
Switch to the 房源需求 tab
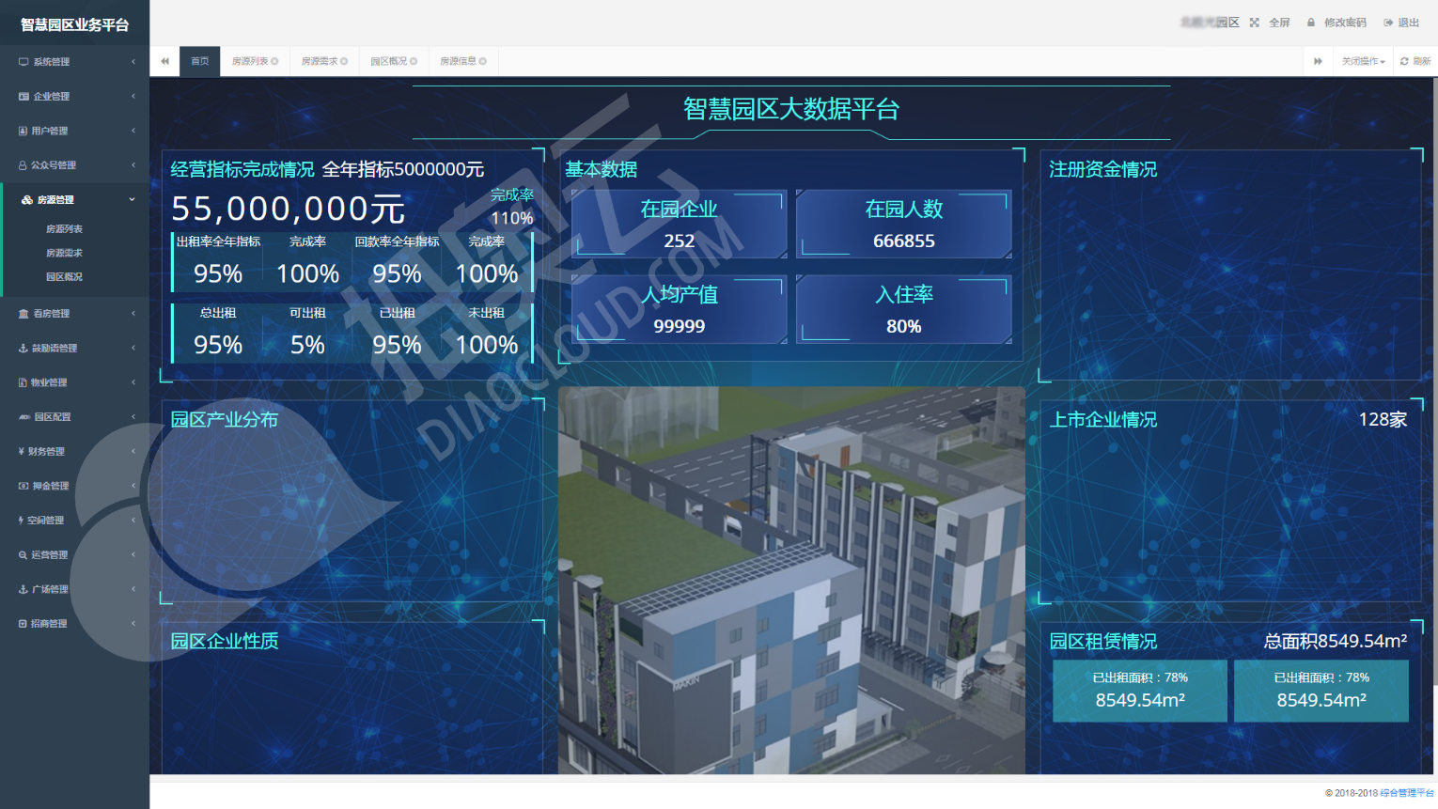coord(320,62)
